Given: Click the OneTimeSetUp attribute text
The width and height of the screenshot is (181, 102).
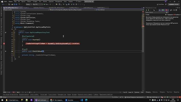Looking at the screenshot, I should tap(28, 36).
